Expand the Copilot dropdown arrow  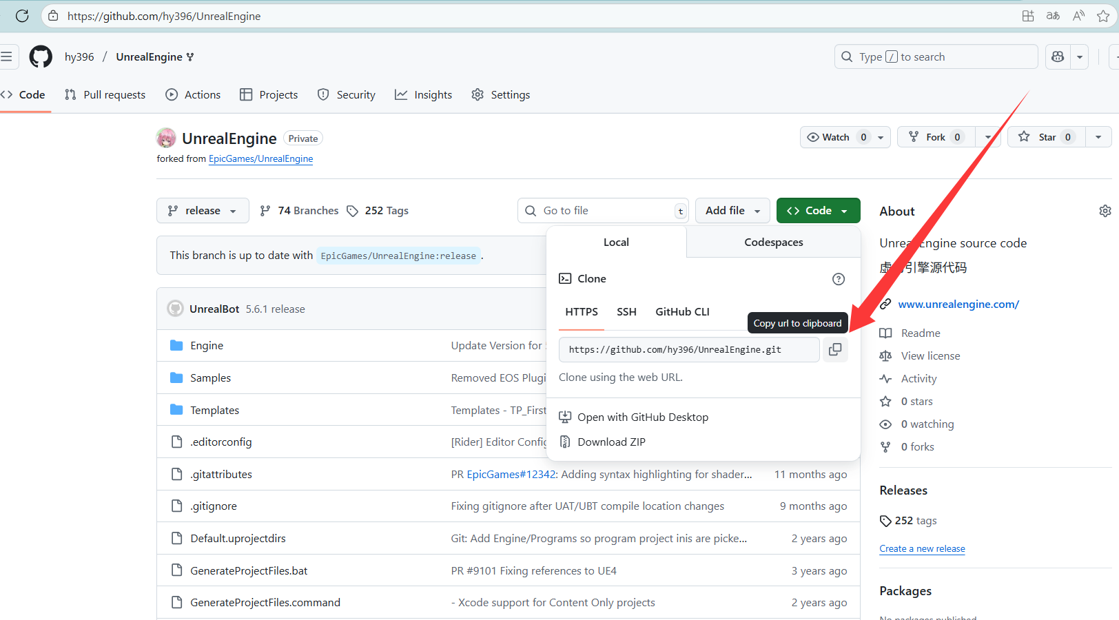(x=1080, y=56)
